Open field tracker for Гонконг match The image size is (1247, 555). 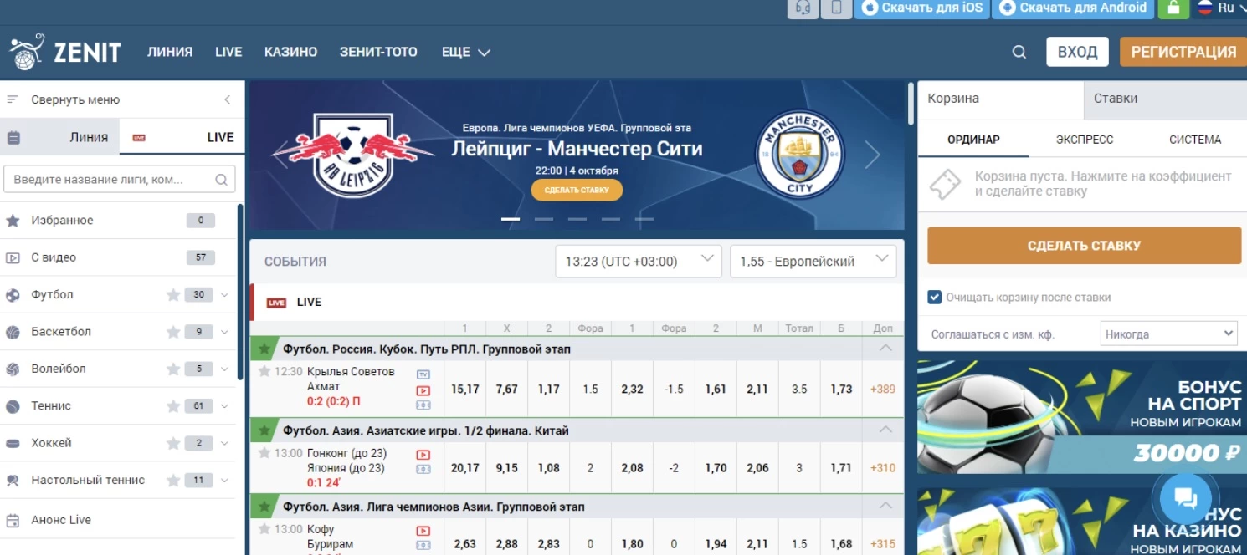(x=423, y=470)
